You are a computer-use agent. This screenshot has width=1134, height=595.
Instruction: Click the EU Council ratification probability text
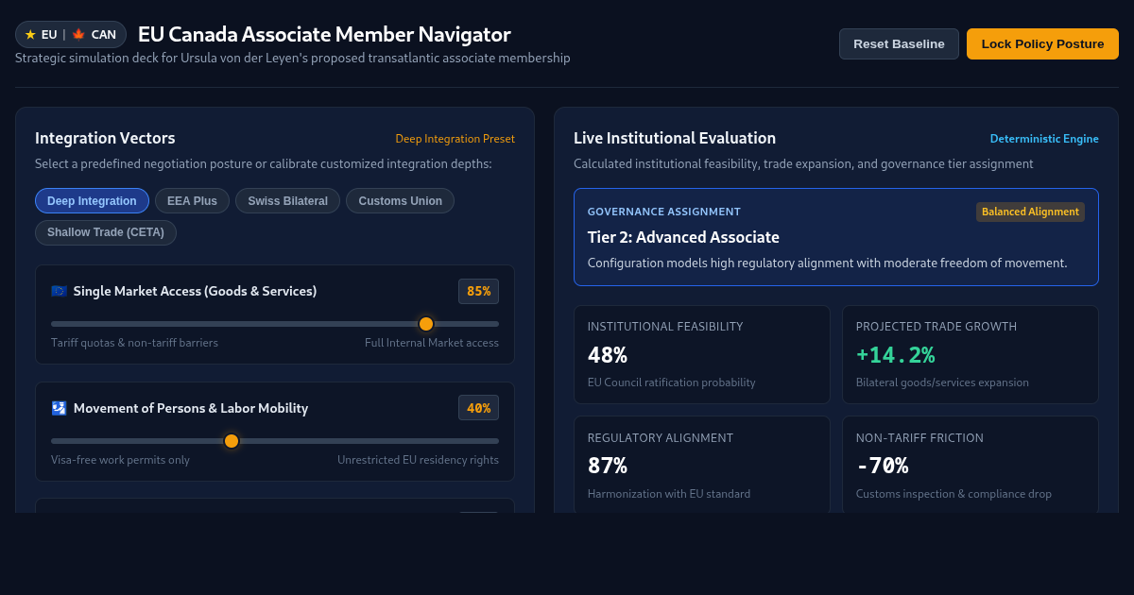tap(671, 382)
